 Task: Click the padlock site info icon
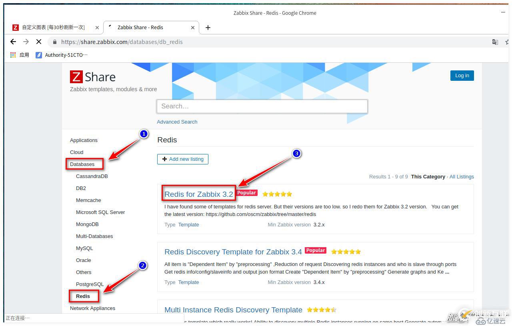click(x=54, y=42)
